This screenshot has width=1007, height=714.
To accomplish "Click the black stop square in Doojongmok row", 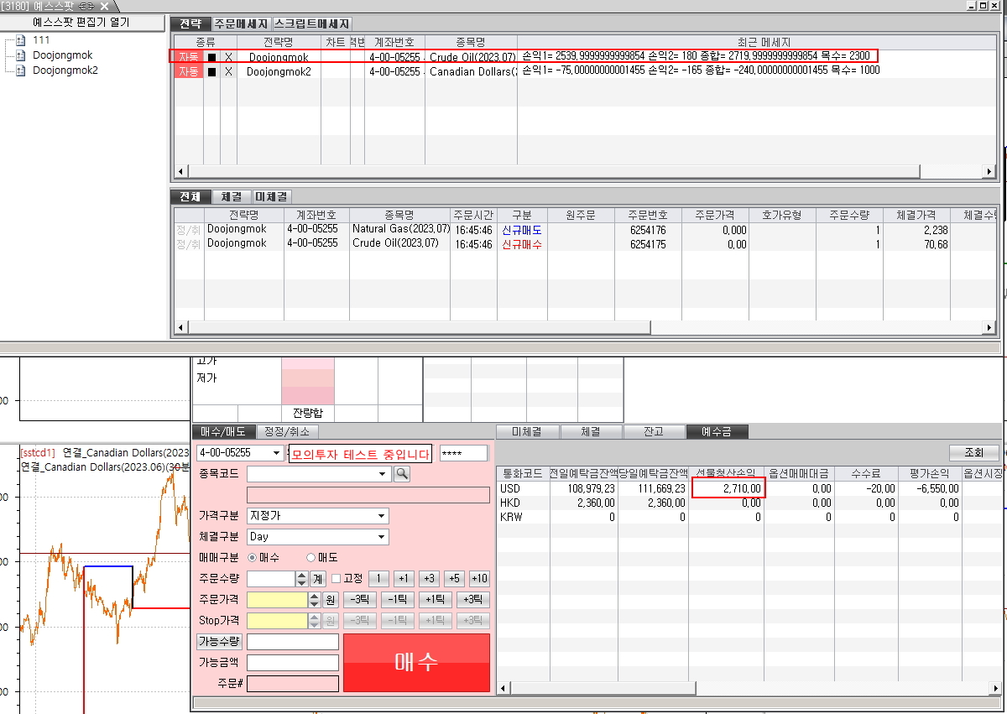I will (x=211, y=57).
